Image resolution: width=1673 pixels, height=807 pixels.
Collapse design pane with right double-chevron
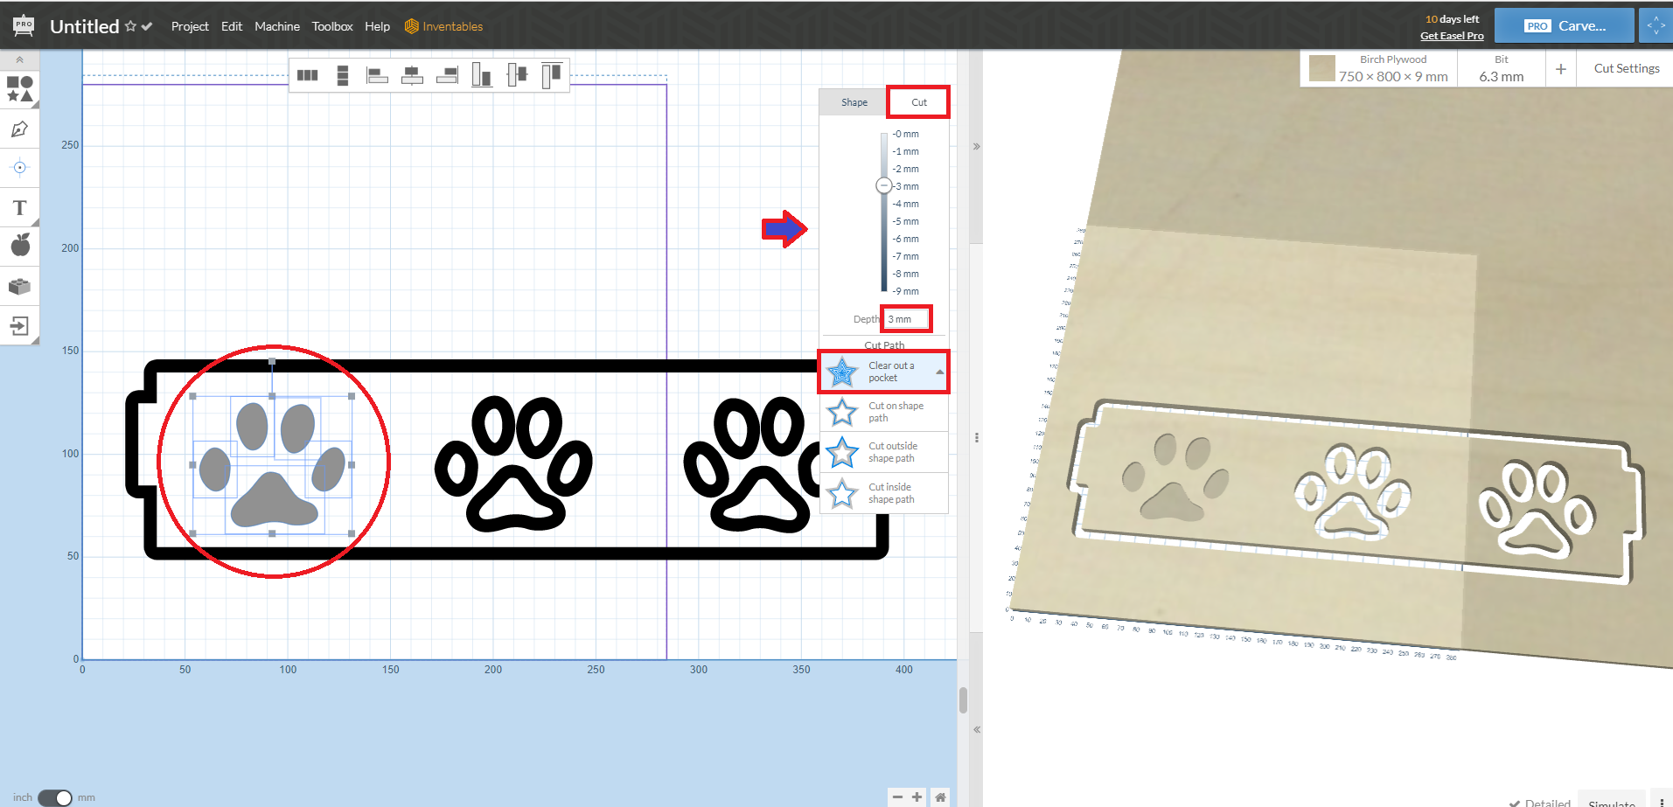coord(977,146)
